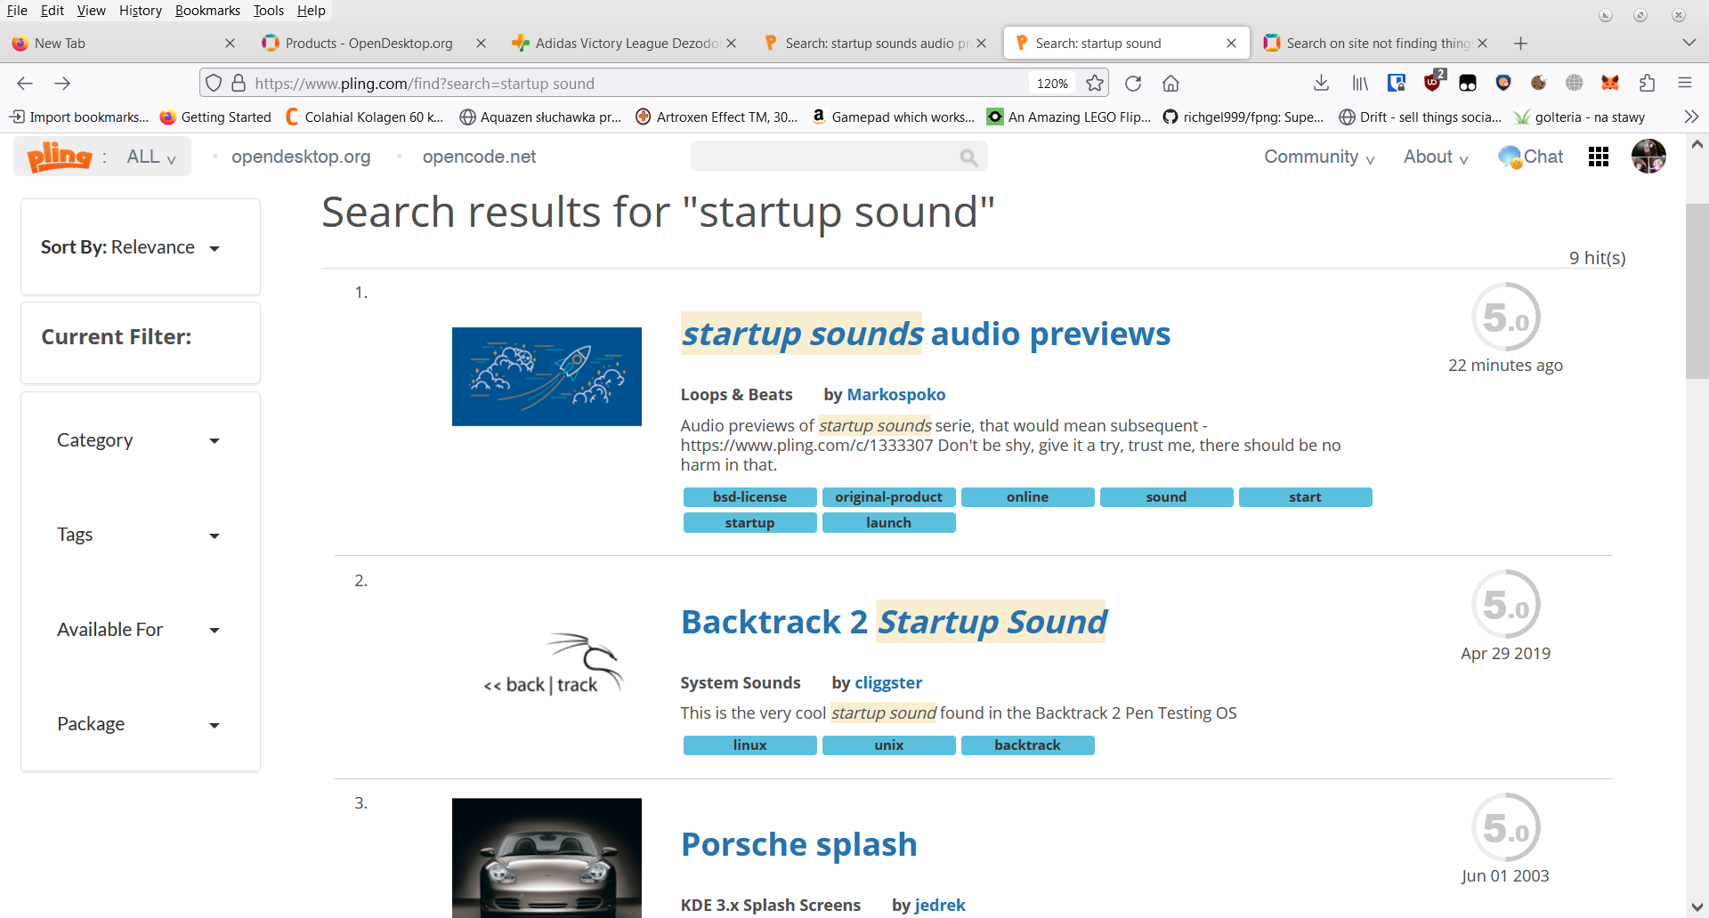This screenshot has width=1709, height=918.
Task: Open the Extensions puzzle icon
Action: (x=1648, y=83)
